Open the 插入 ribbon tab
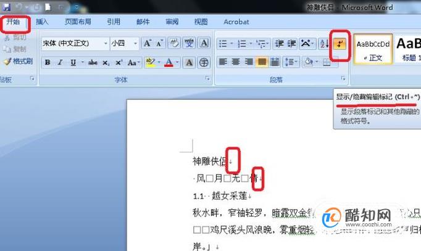Screen dimensions: 421x251 pos(42,22)
